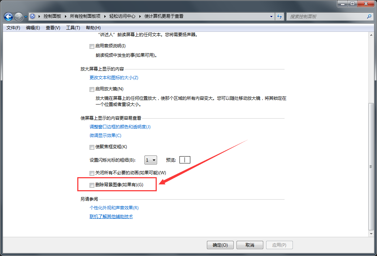Open the 帮助(H) menu
Viewport: 377px width, 256px height.
(x=93, y=28)
